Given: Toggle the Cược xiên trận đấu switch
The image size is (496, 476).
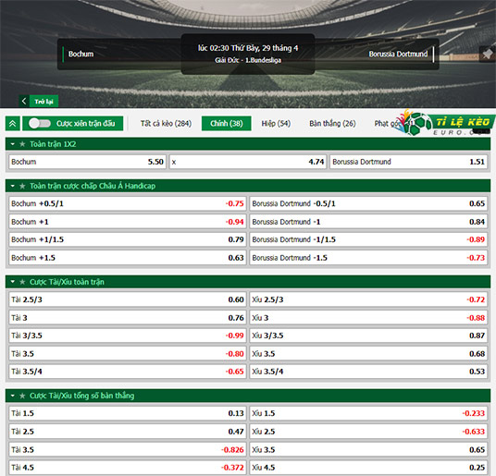Looking at the screenshot, I should point(40,124).
